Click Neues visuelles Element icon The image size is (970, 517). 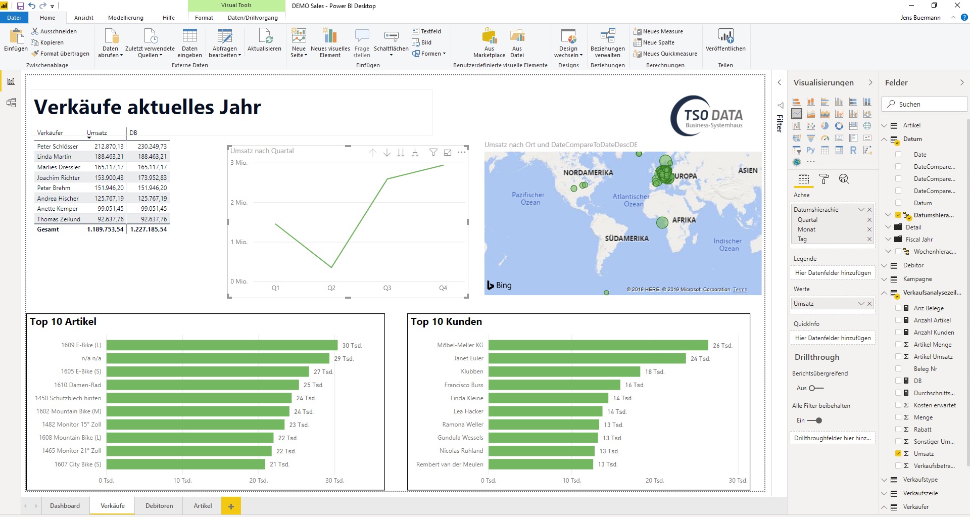[330, 43]
